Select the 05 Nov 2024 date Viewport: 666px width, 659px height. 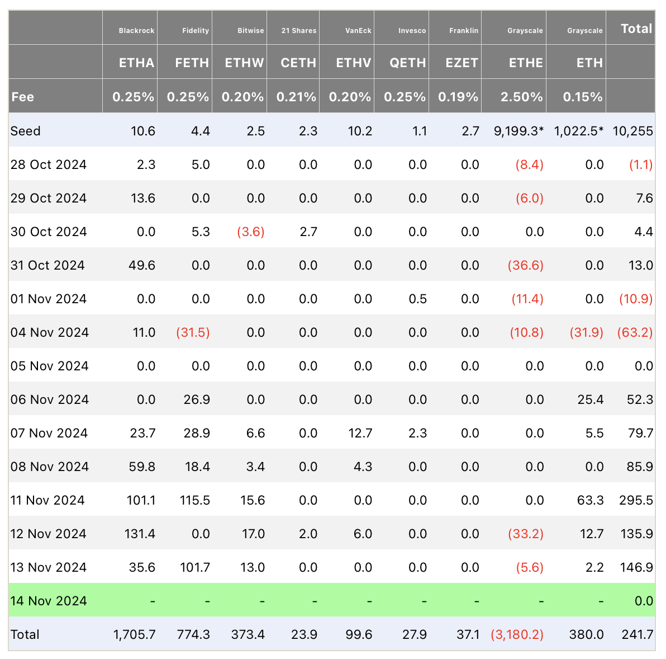click(49, 366)
